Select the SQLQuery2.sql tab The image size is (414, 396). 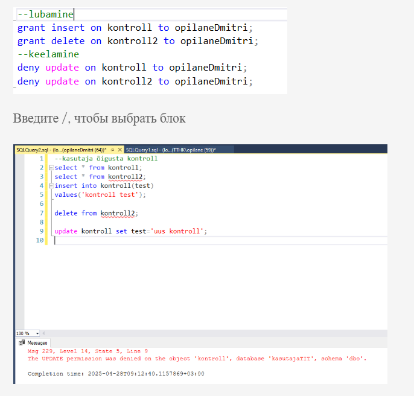click(60, 150)
